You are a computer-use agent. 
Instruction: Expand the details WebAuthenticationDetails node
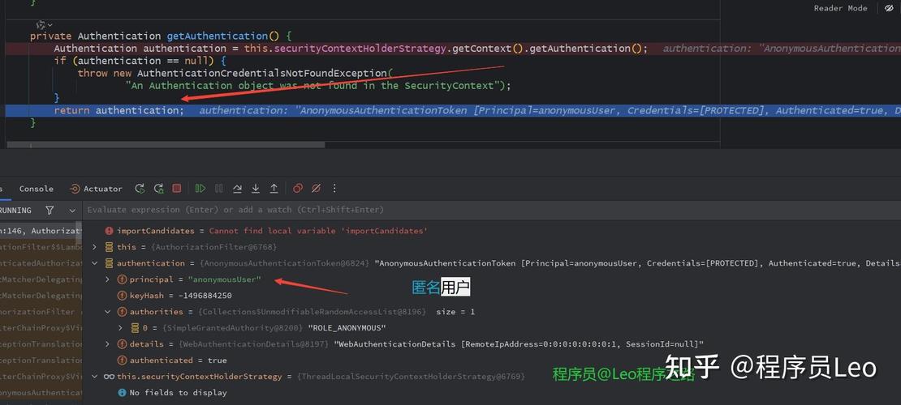pyautogui.click(x=107, y=344)
